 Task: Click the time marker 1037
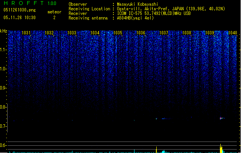(x=164, y=33)
